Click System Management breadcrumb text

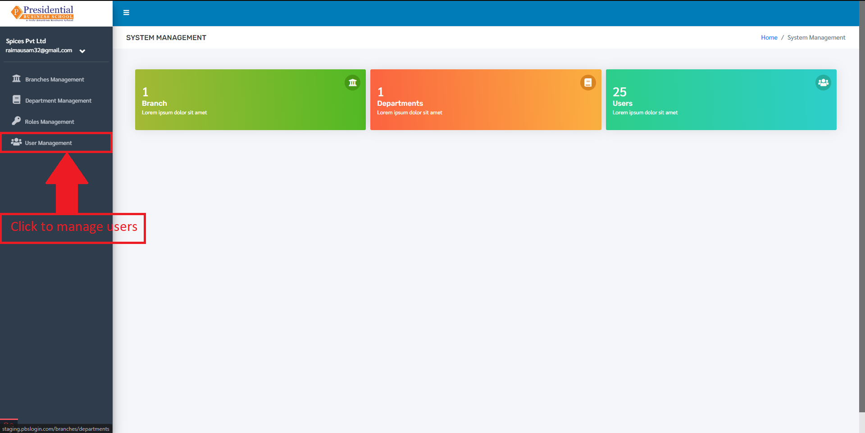pyautogui.click(x=816, y=37)
